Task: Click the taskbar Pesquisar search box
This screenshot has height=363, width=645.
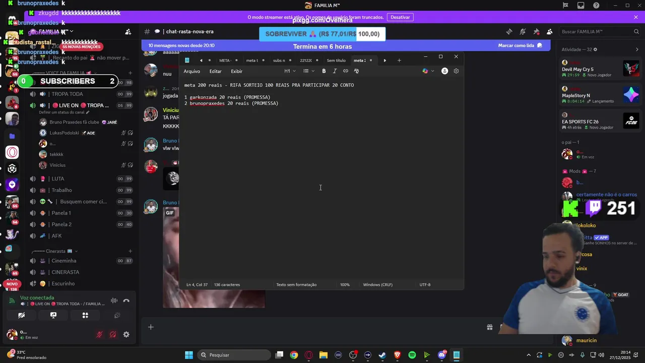Action: pyautogui.click(x=234, y=355)
